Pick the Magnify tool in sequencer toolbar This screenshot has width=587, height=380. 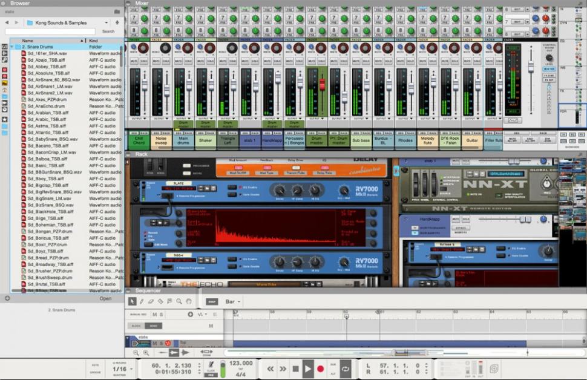point(179,301)
